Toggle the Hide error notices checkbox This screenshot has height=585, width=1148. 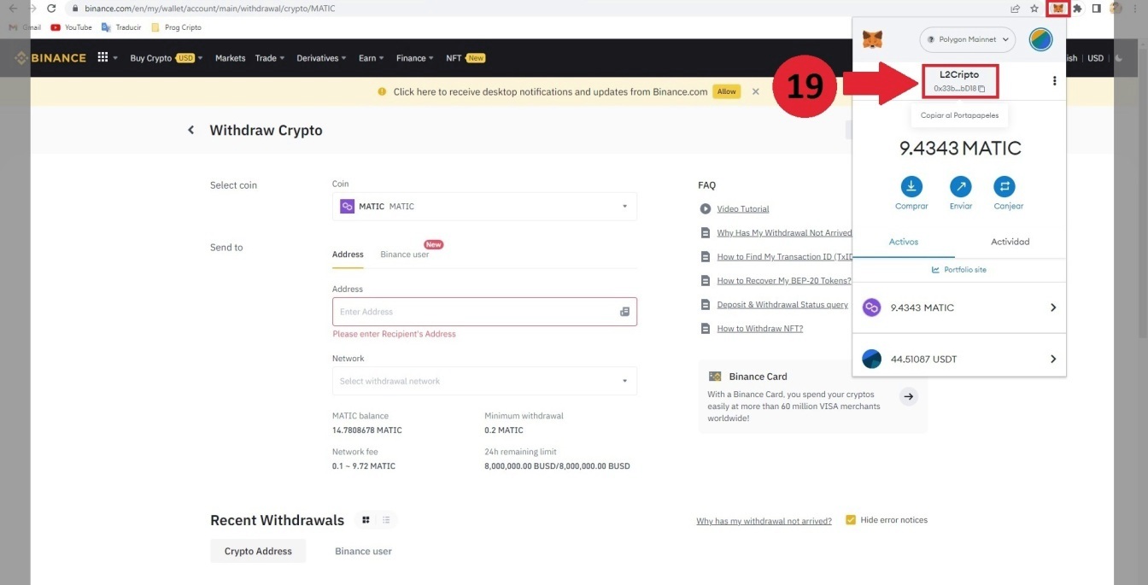tap(851, 520)
